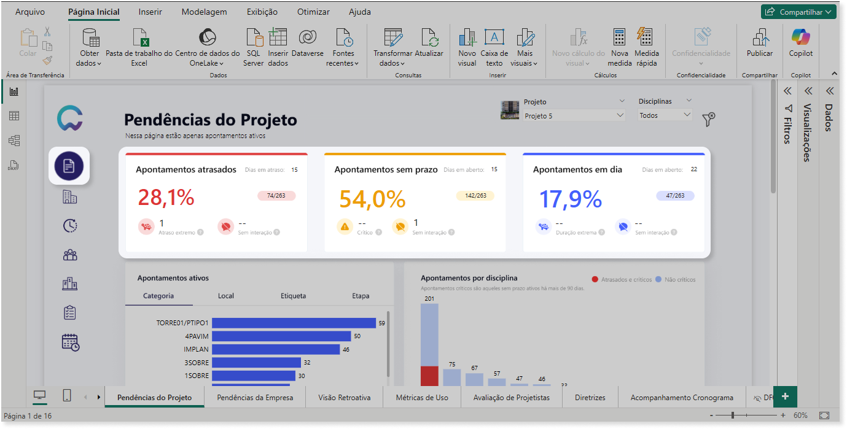Open Disciplinas Todos dropdown
847x429 pixels.
tap(665, 115)
